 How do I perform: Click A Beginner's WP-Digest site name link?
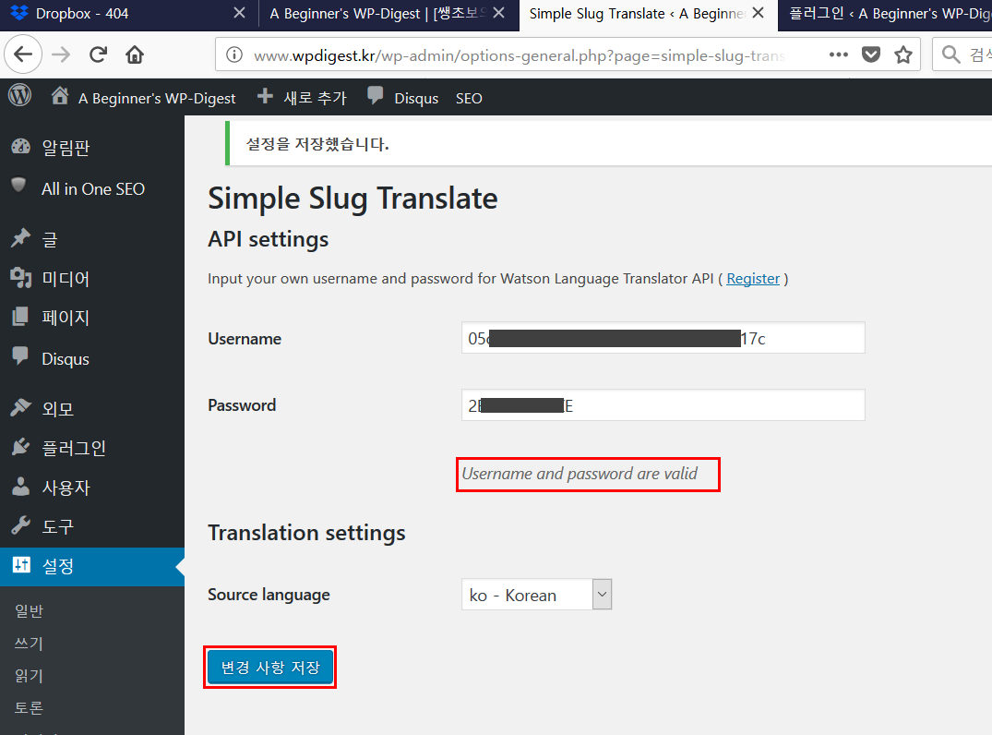coord(157,98)
